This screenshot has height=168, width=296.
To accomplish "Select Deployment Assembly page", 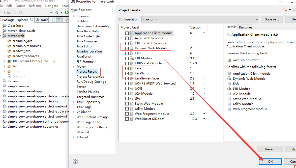I will coord(93,26).
